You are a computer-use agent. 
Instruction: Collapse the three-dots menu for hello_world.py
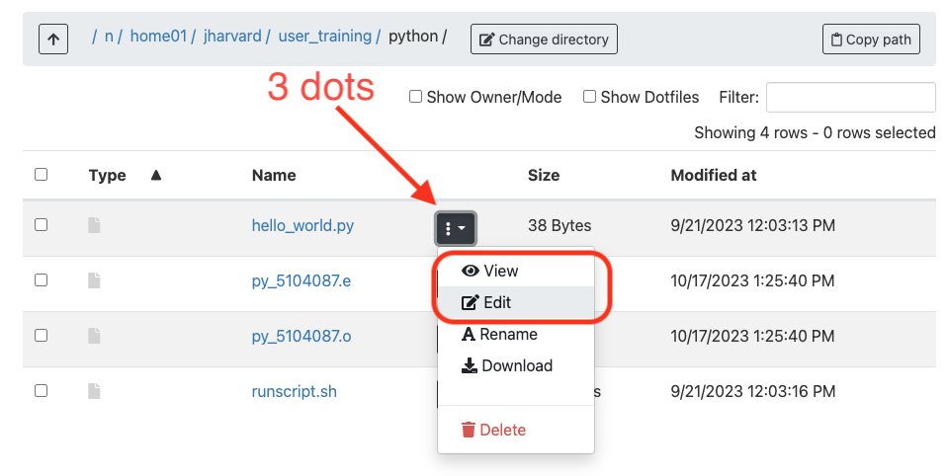(x=456, y=228)
